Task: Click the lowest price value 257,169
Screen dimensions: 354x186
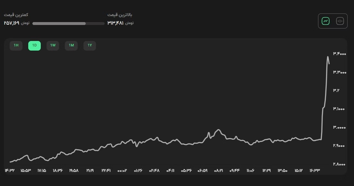Action: click(x=12, y=23)
